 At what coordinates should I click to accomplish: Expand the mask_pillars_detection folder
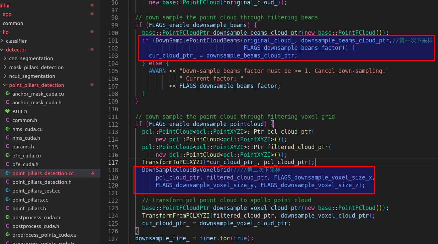click(5, 68)
